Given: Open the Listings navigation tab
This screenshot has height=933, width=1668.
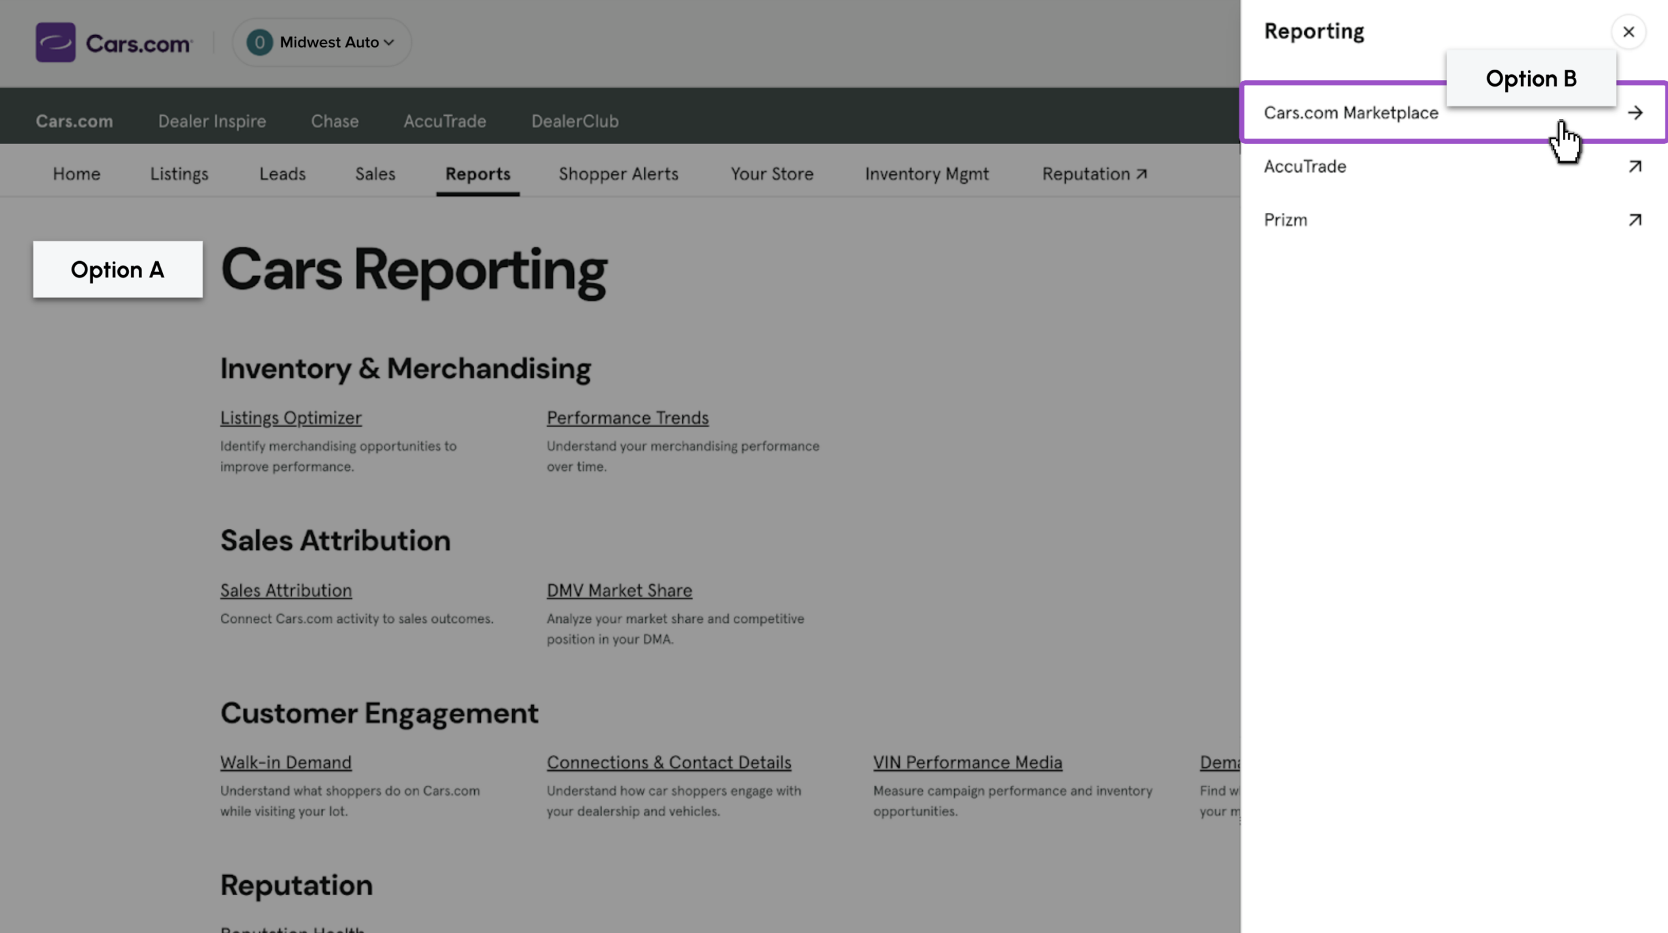Looking at the screenshot, I should tap(179, 174).
